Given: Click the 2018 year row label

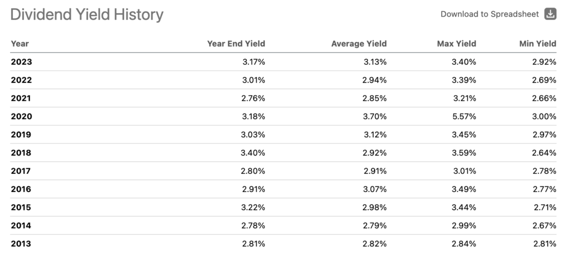Looking at the screenshot, I should tap(21, 153).
